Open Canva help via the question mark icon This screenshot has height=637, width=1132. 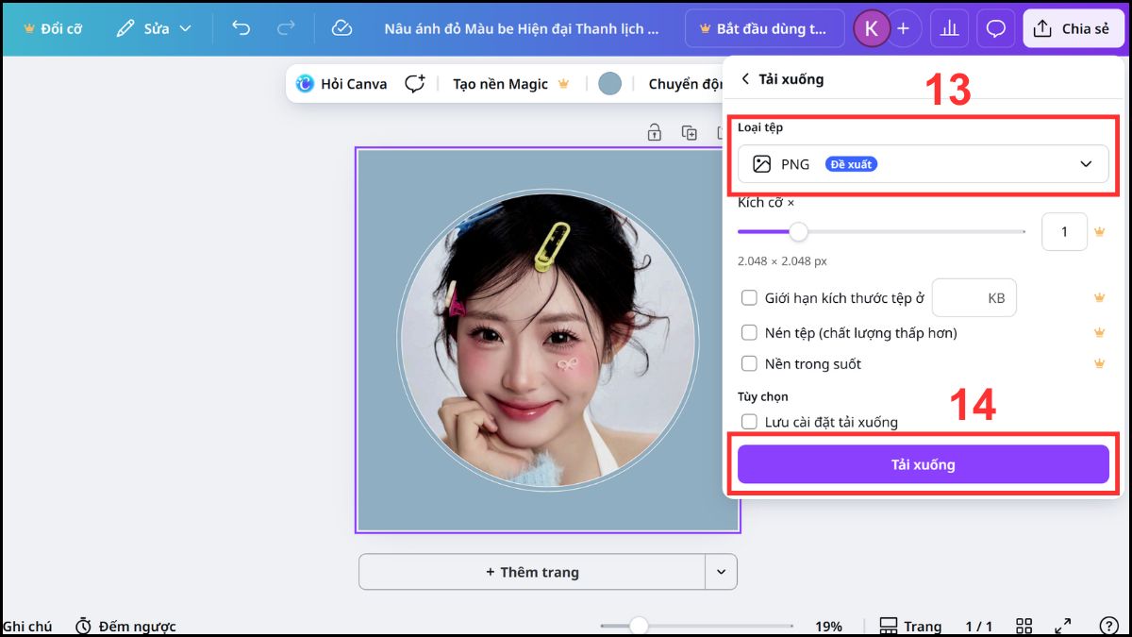[x=1109, y=625]
